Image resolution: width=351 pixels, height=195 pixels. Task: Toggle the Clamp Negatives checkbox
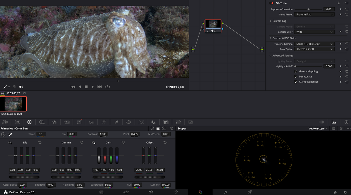[x=296, y=82]
